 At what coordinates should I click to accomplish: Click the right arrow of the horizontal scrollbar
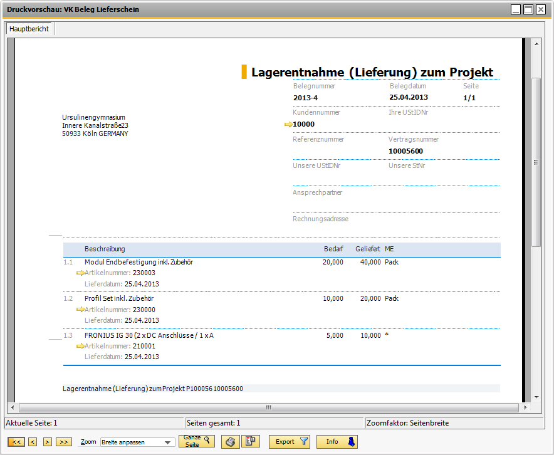point(525,407)
